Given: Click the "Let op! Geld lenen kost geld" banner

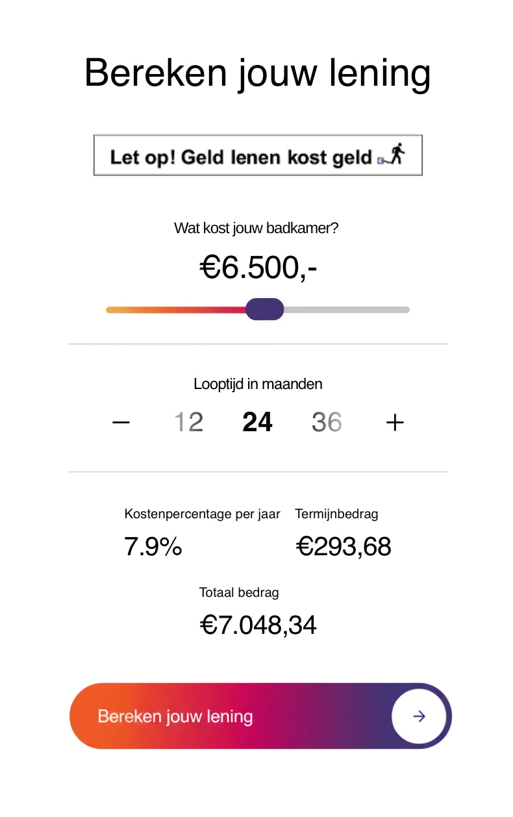Looking at the screenshot, I should point(240,156).
